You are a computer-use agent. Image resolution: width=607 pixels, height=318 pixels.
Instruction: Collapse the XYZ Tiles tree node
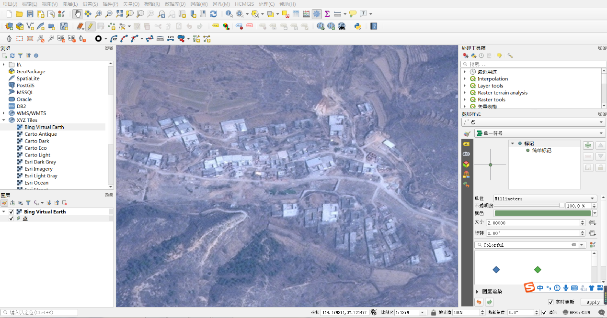tap(4, 120)
